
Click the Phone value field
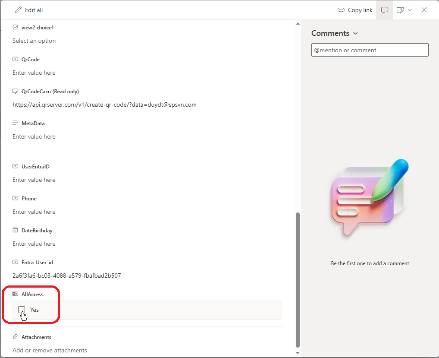click(34, 212)
